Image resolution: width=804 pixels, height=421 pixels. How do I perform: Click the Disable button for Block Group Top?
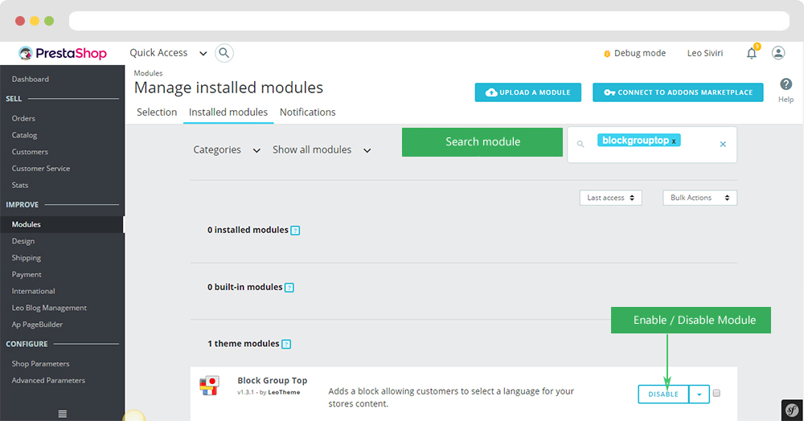pyautogui.click(x=663, y=394)
